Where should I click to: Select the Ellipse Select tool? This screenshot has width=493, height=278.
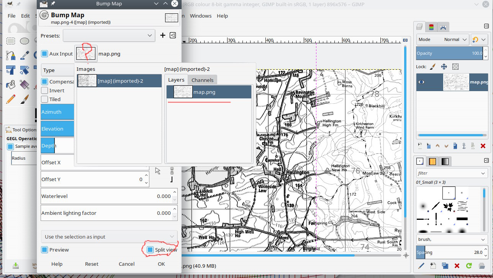pos(25,41)
